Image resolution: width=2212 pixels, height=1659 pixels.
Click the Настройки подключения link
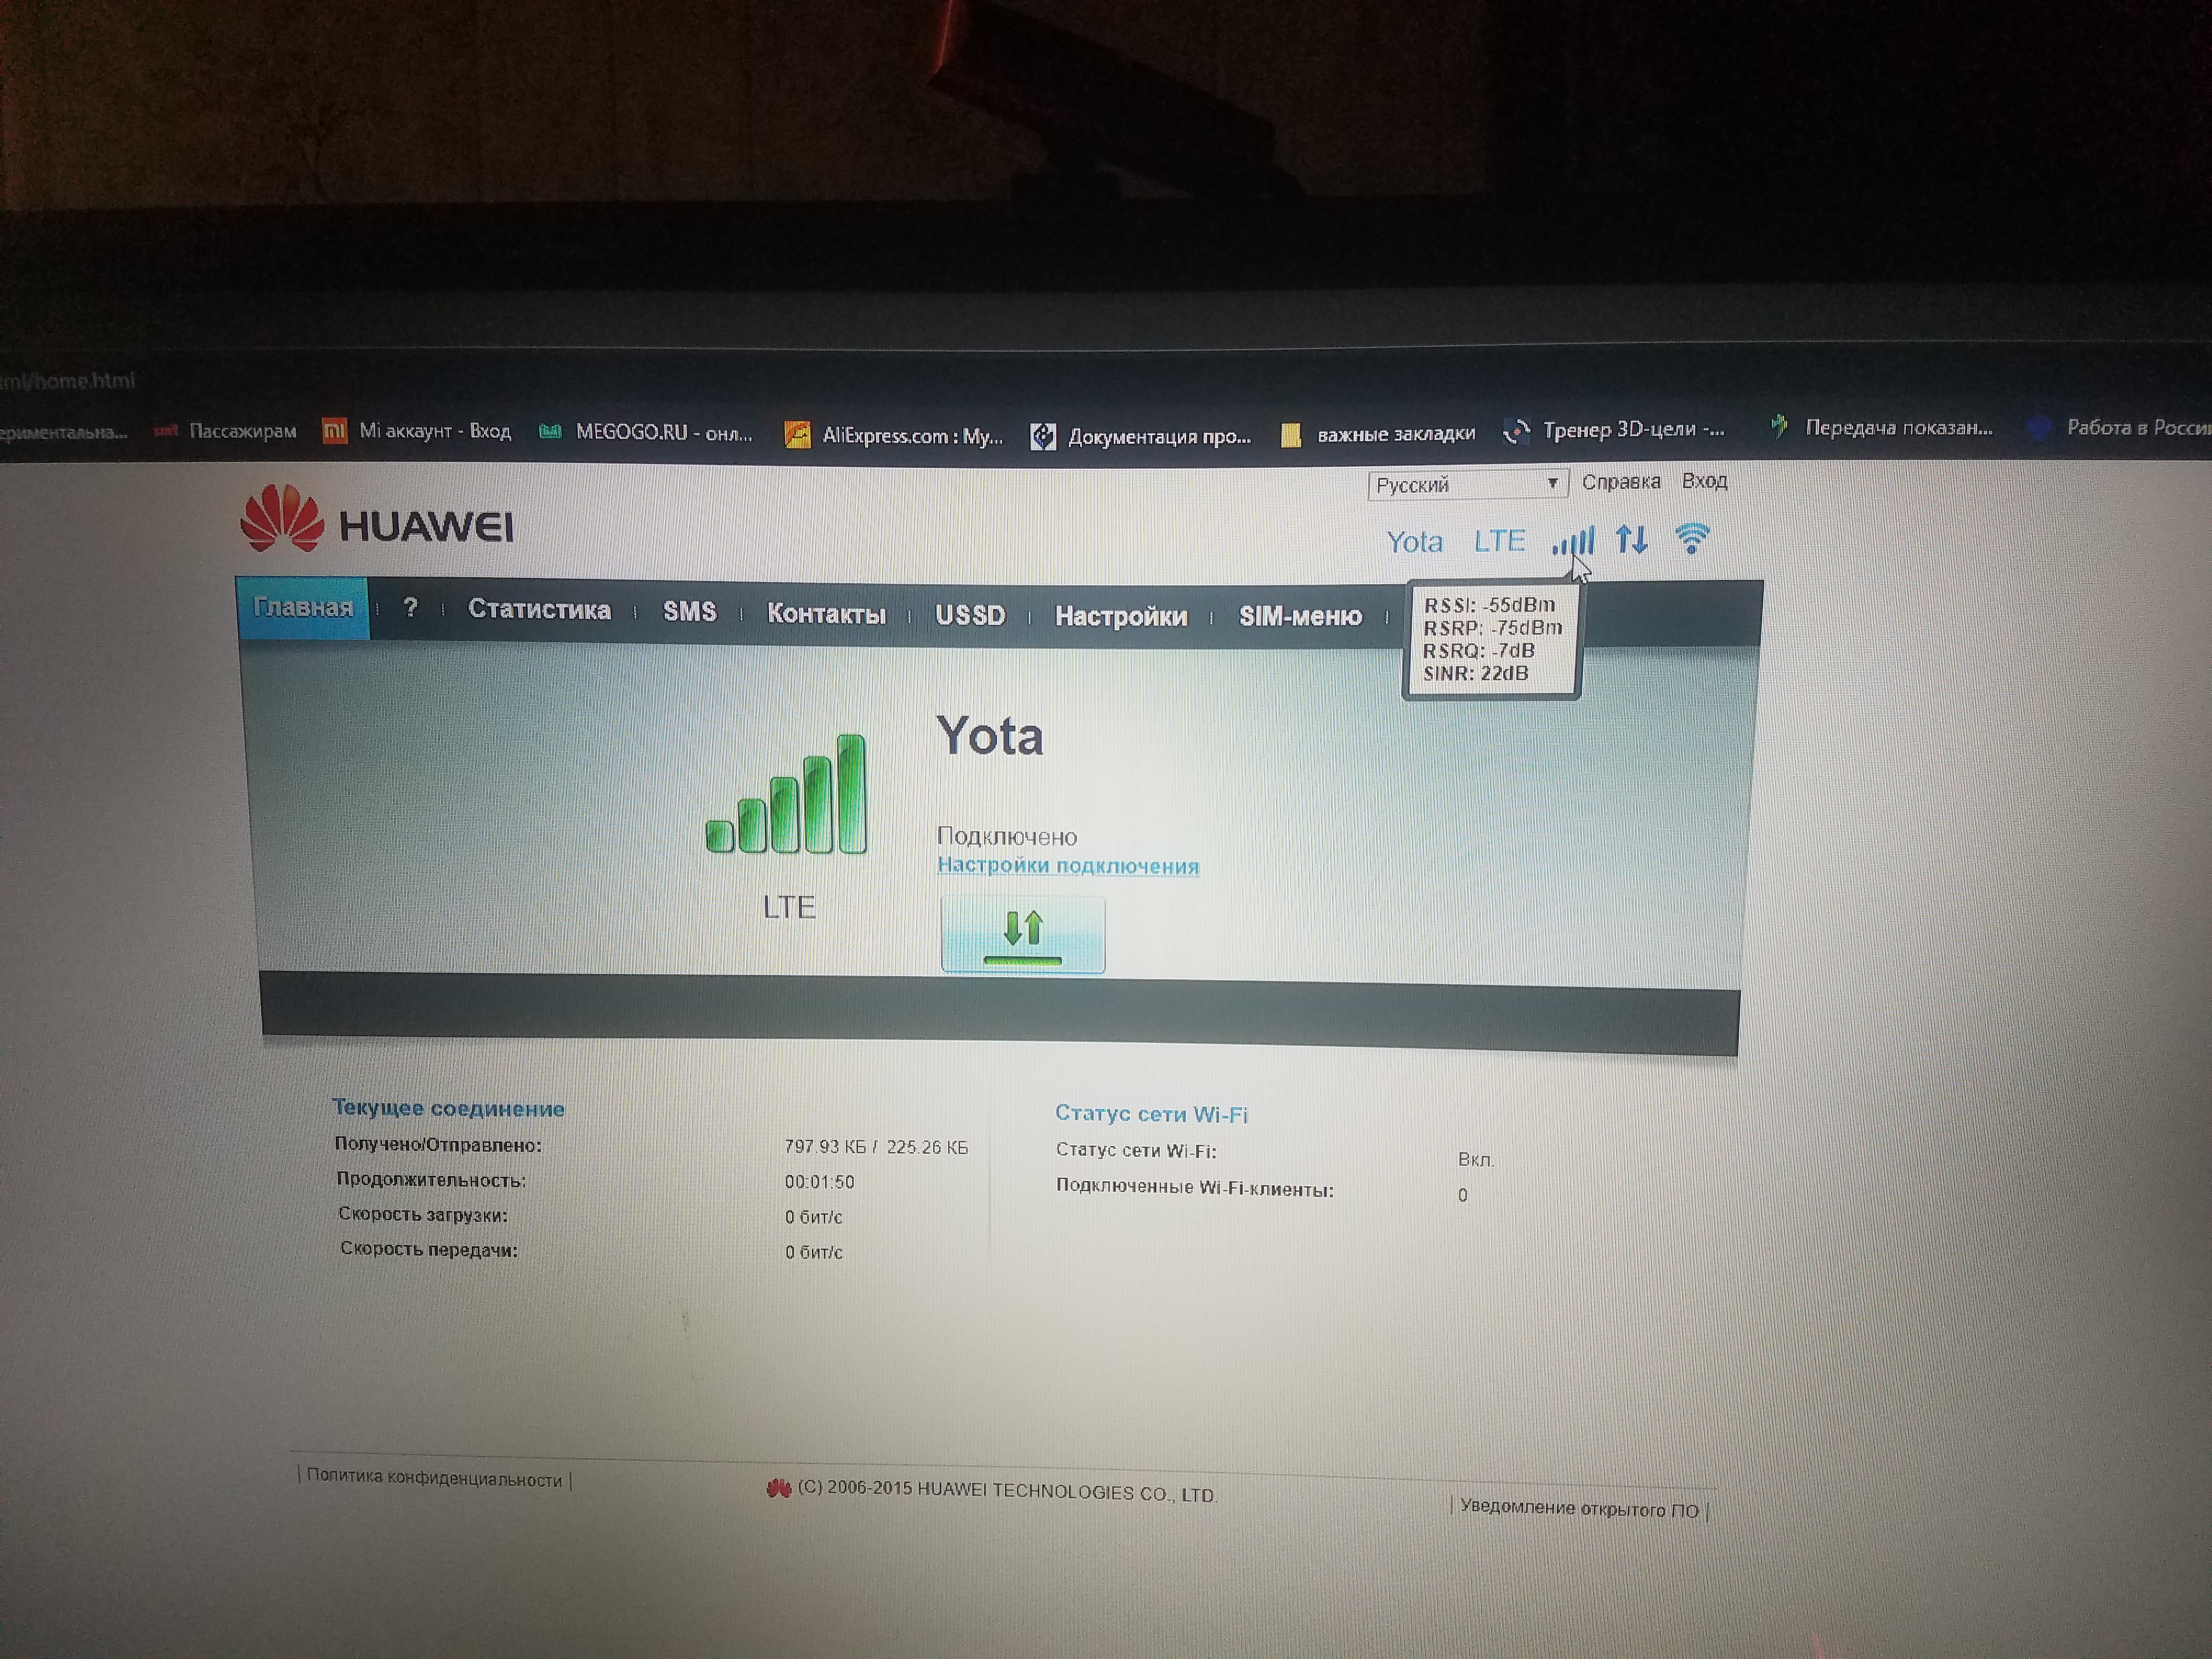tap(1068, 866)
